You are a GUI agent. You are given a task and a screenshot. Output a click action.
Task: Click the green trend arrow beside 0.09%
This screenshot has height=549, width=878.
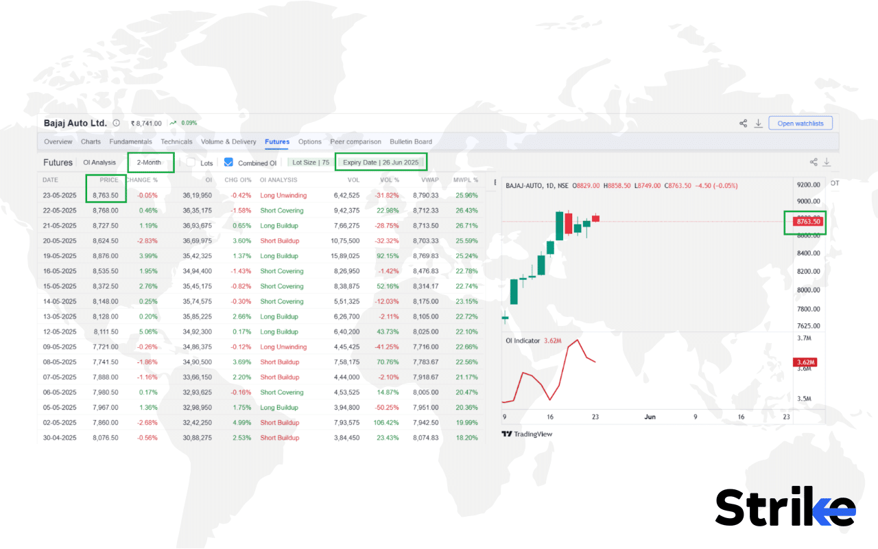coord(172,123)
